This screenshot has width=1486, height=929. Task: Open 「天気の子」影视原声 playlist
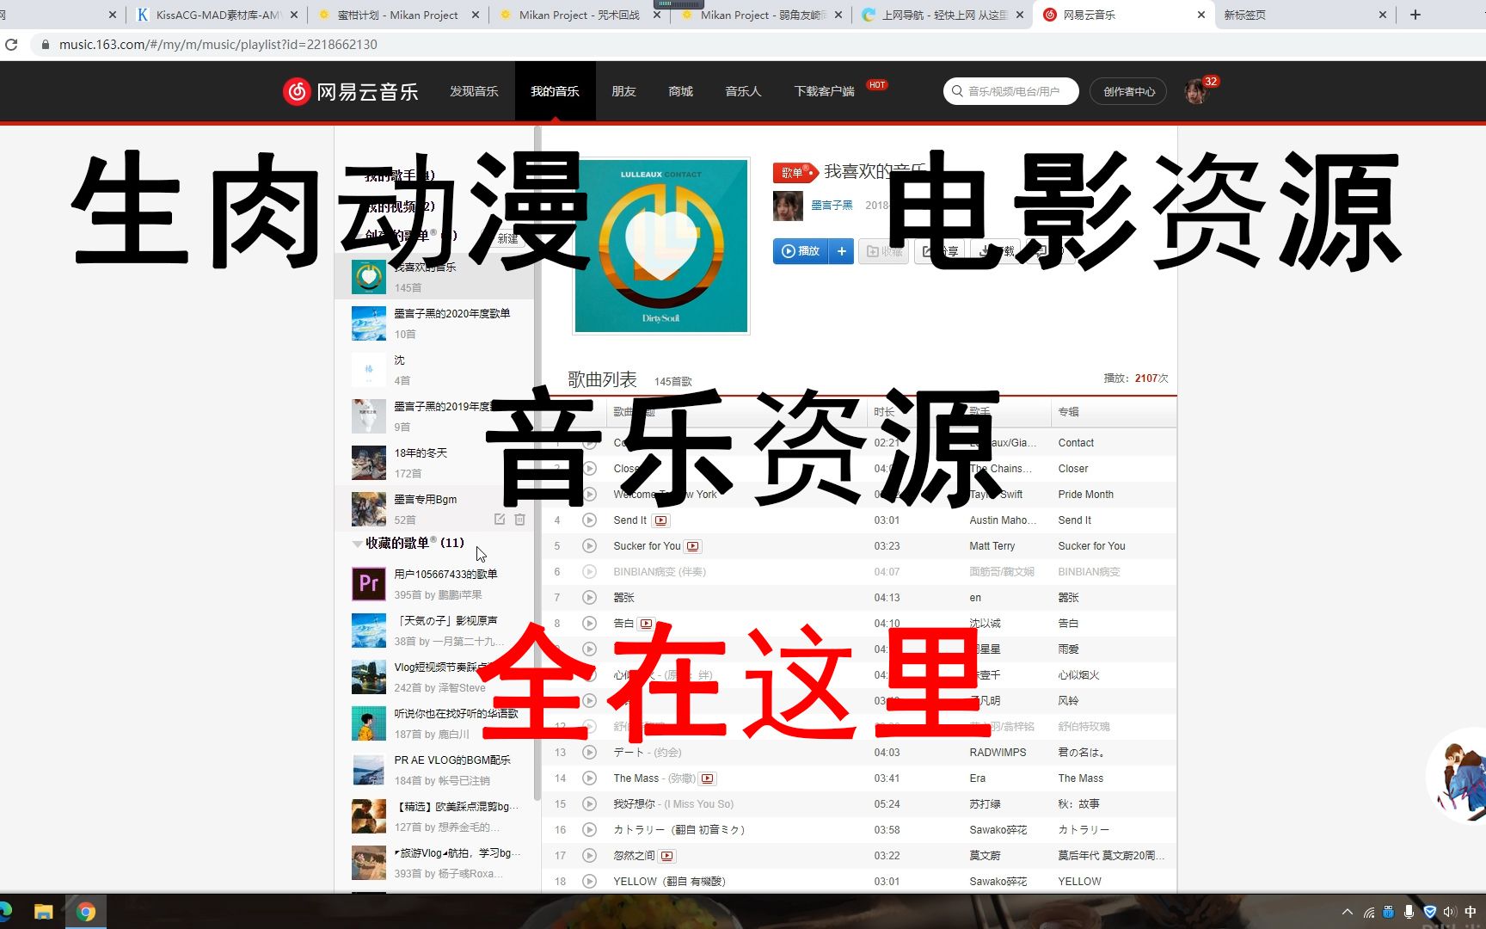(434, 631)
